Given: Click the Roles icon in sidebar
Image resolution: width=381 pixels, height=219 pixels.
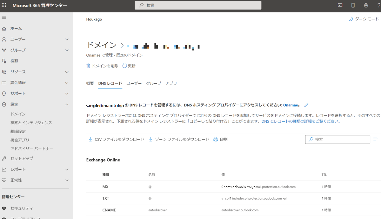Looking at the screenshot, I should coord(4,61).
